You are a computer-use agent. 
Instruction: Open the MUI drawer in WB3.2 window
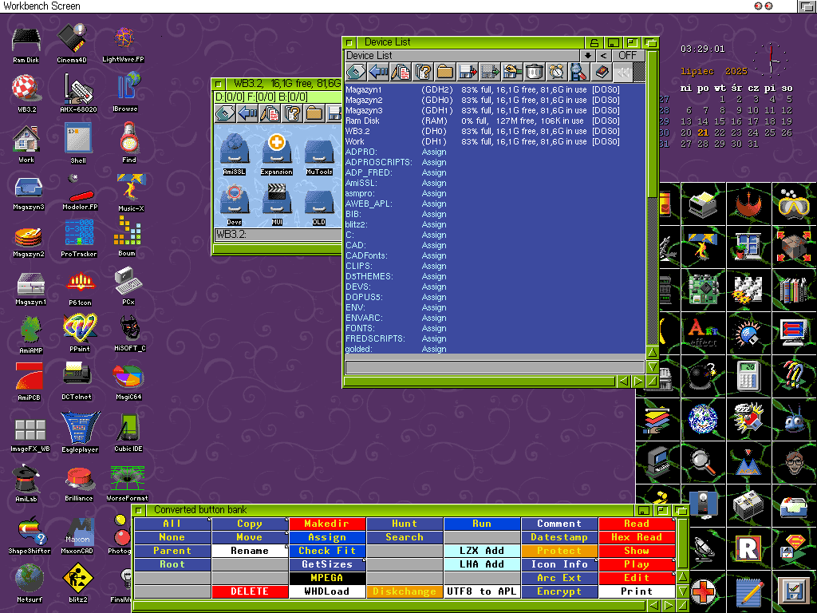(x=277, y=204)
